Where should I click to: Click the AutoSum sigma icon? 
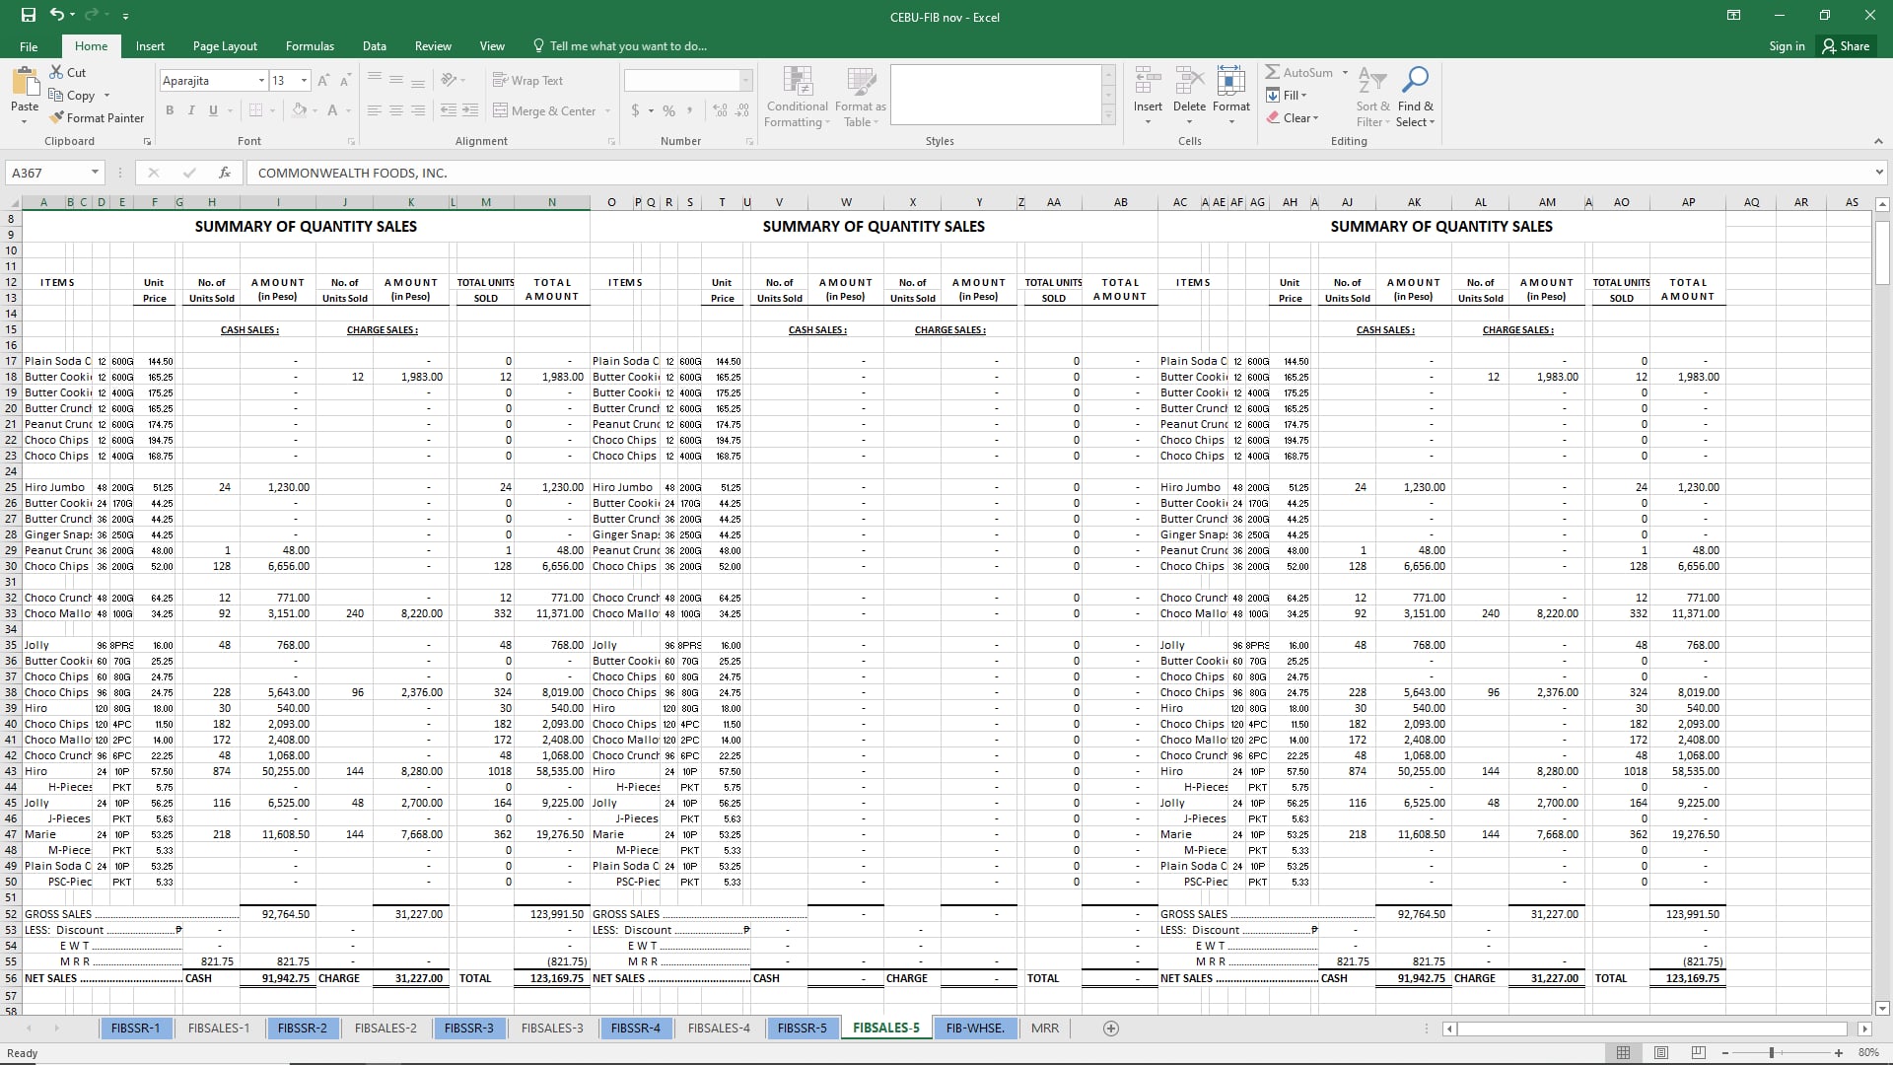(1273, 72)
